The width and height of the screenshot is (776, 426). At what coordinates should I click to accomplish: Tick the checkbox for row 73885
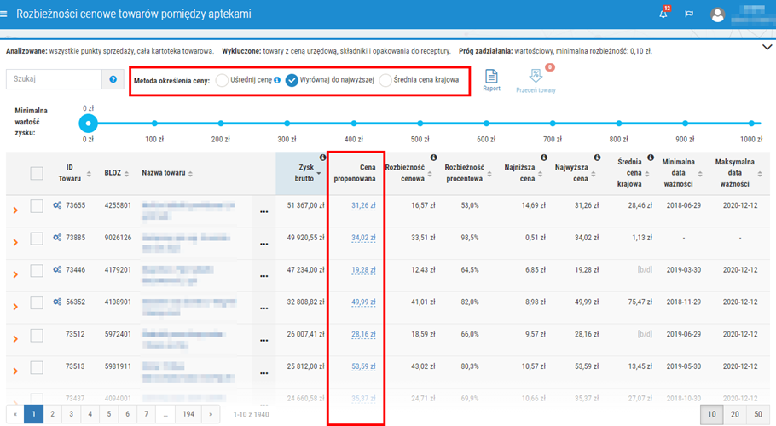37,238
